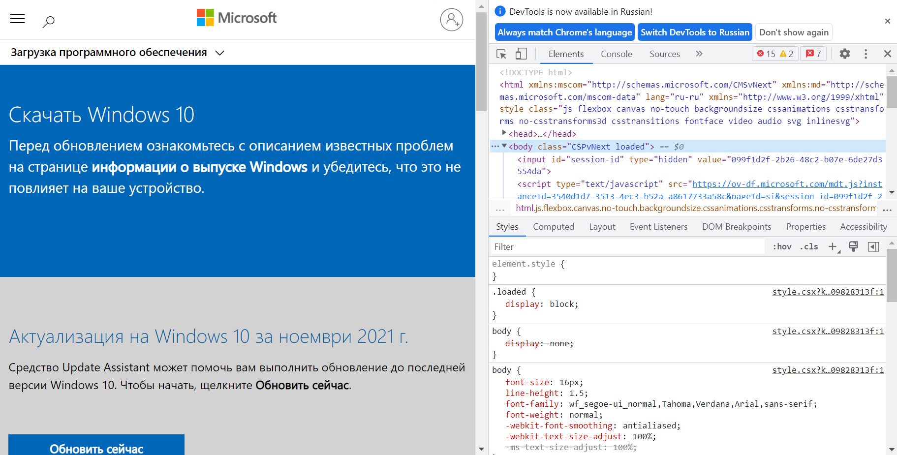The width and height of the screenshot is (897, 455).
Task: Click the new style rule plus icon
Action: coord(833,247)
